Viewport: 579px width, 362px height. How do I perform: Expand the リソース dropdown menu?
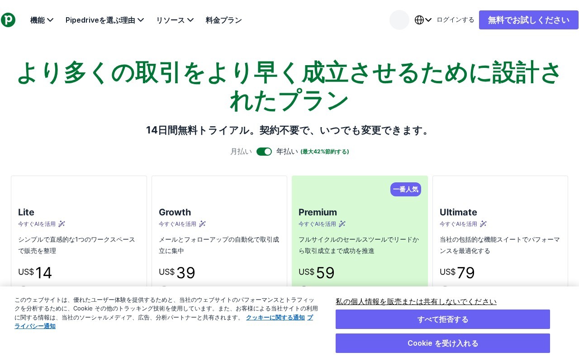175,20
